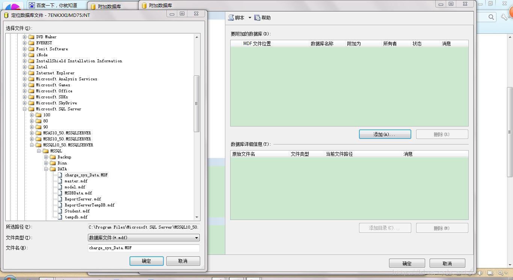
Task: Click the Binn folder icon
Action: [53, 163]
